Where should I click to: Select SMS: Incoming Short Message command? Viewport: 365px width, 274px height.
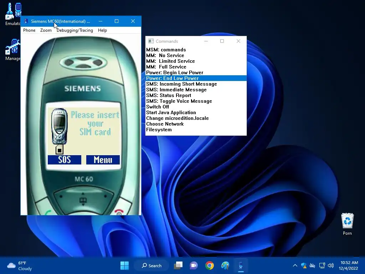196,84
